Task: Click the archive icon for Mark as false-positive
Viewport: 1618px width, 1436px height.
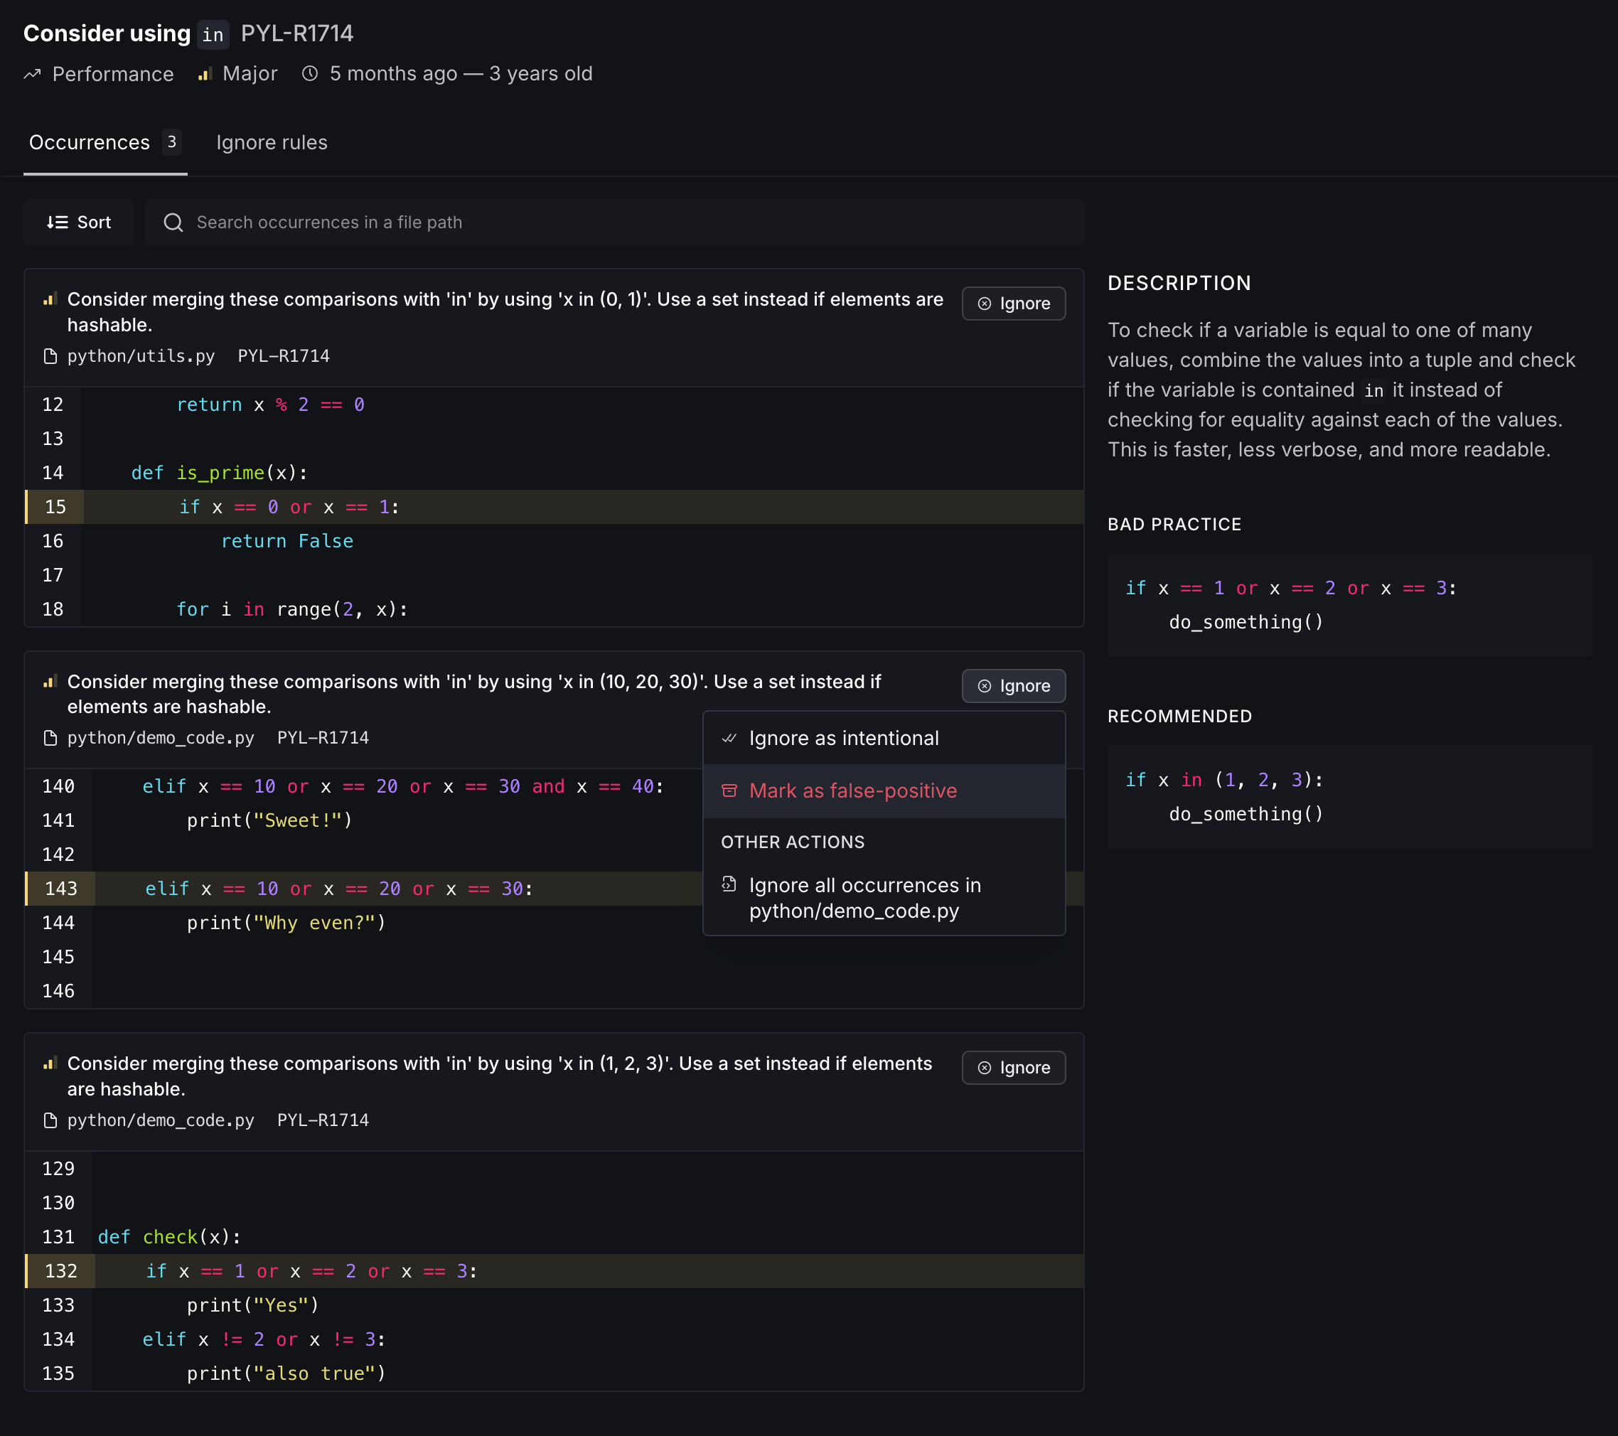Action: [729, 791]
